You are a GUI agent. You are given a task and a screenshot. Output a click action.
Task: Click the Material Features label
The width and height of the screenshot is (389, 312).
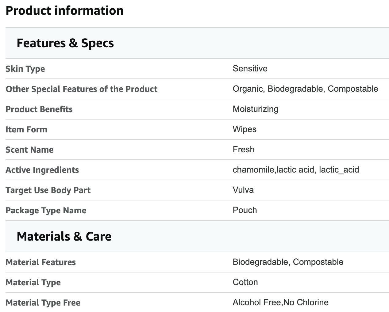pyautogui.click(x=40, y=262)
